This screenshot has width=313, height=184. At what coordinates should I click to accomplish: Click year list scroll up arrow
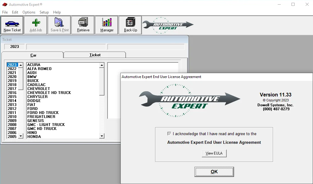pos(21,65)
